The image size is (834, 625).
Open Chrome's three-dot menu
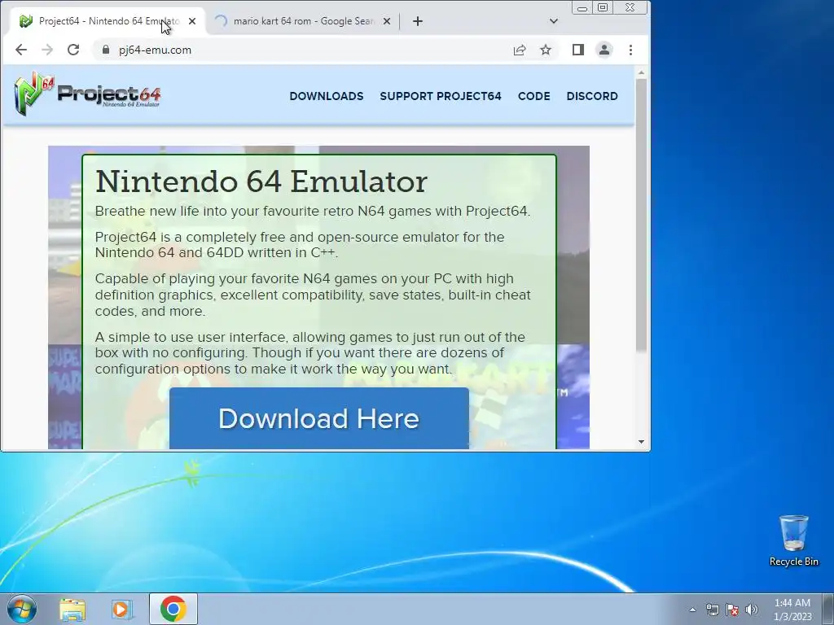631,50
